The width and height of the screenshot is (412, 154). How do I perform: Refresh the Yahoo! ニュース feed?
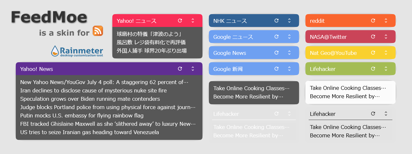pyautogui.click(x=180, y=21)
